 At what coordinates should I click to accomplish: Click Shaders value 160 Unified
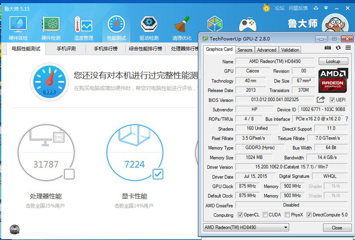pyautogui.click(x=257, y=129)
